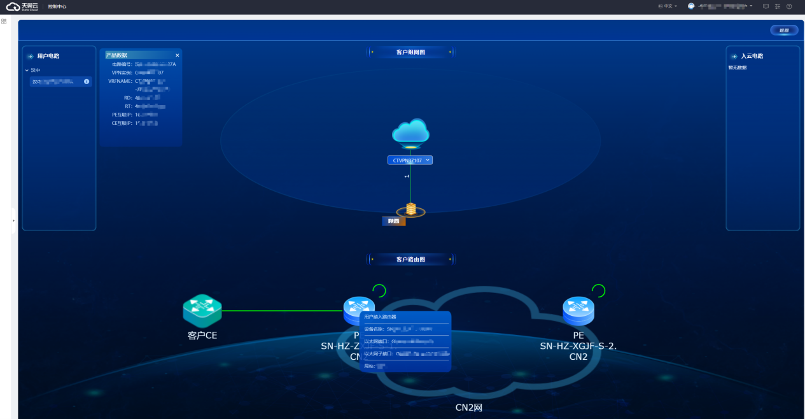This screenshot has height=419, width=805.
Task: Click the 客户CE label
Action: [202, 335]
